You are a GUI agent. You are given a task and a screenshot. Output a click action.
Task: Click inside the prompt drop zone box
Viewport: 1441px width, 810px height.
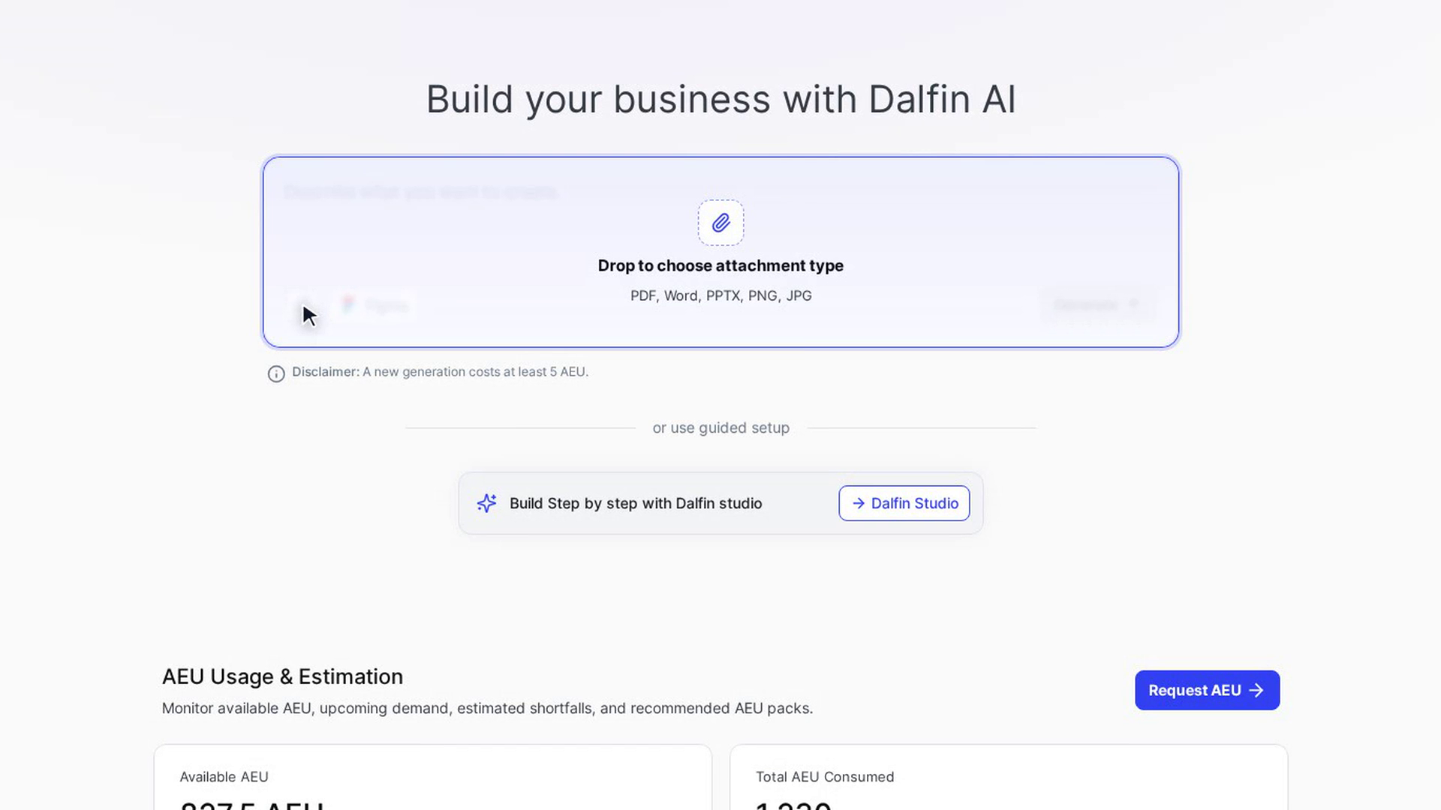(x=720, y=252)
